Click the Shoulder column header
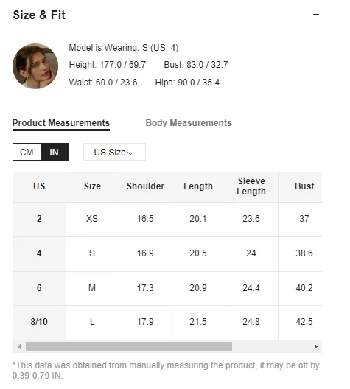The image size is (350, 389). pos(145,187)
